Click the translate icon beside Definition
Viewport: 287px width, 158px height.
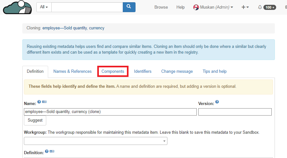click(52, 151)
